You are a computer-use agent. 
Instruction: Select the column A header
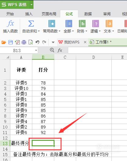(21, 57)
